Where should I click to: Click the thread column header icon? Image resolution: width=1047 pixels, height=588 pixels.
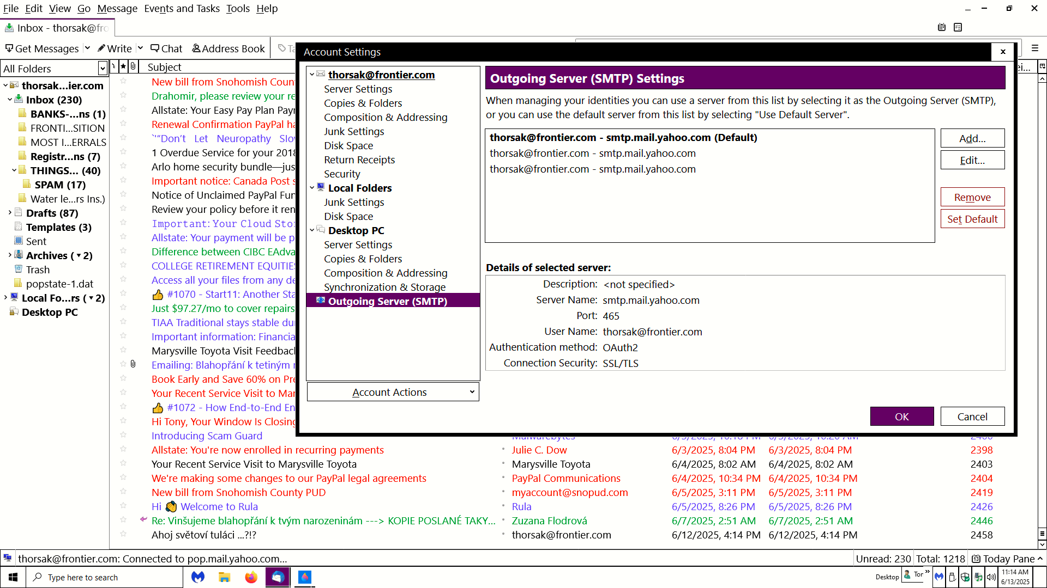[x=113, y=66]
